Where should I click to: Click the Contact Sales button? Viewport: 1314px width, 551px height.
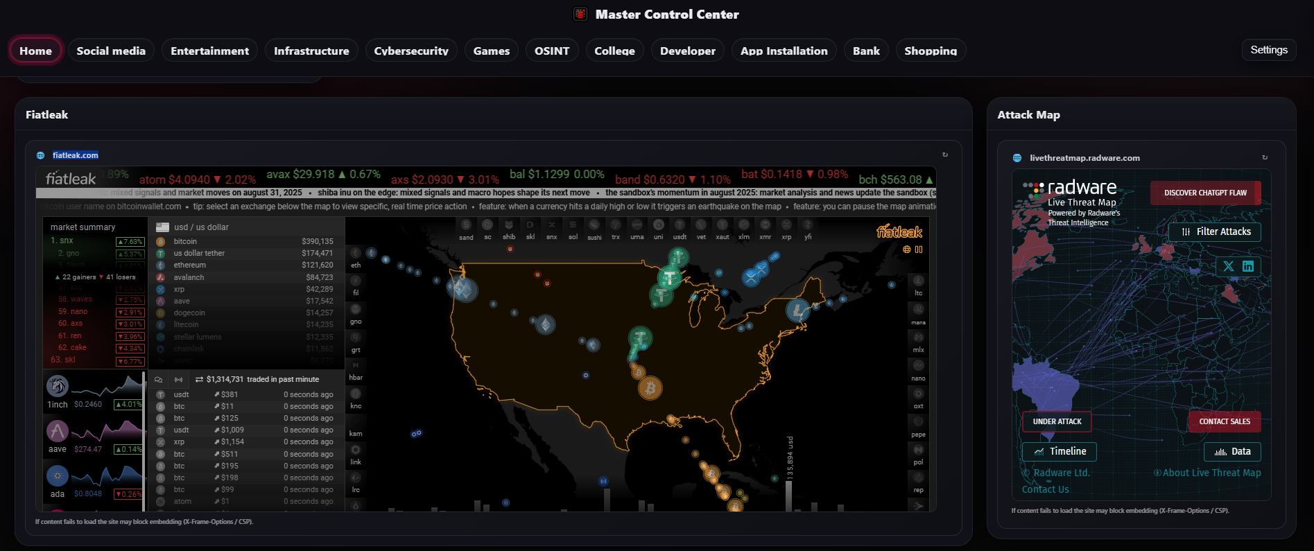(x=1225, y=421)
